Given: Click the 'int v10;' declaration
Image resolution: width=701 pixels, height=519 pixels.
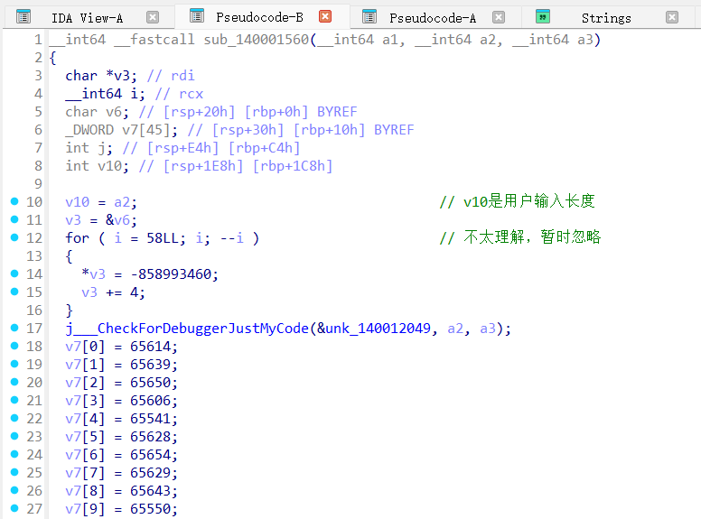Looking at the screenshot, I should [x=97, y=166].
